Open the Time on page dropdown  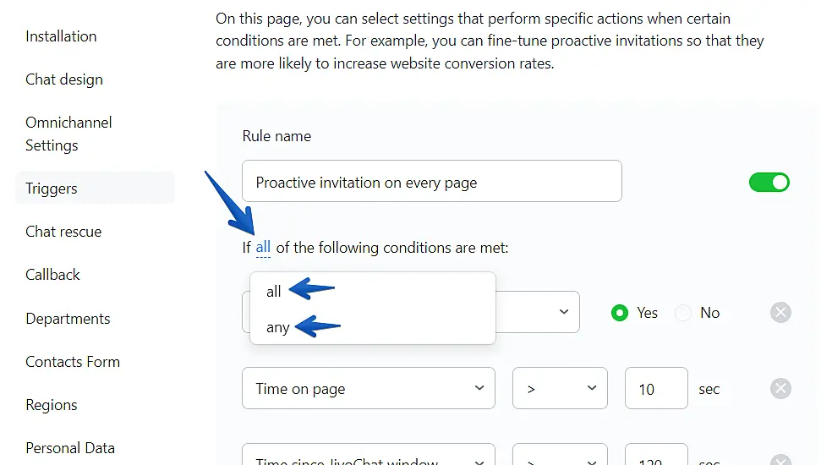pyautogui.click(x=369, y=389)
